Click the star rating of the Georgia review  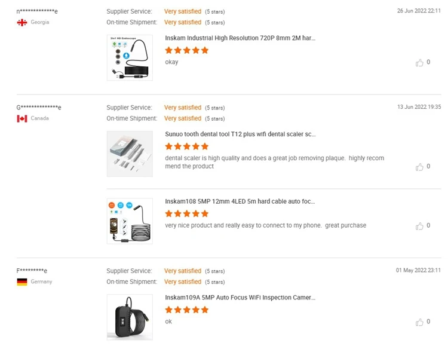coord(187,50)
